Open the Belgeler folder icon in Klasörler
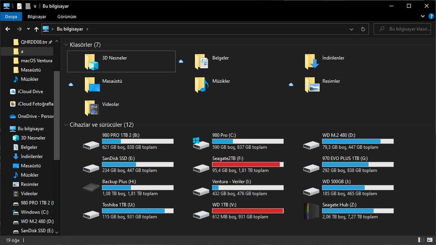Screen dimensions: 436x245 point(201,62)
